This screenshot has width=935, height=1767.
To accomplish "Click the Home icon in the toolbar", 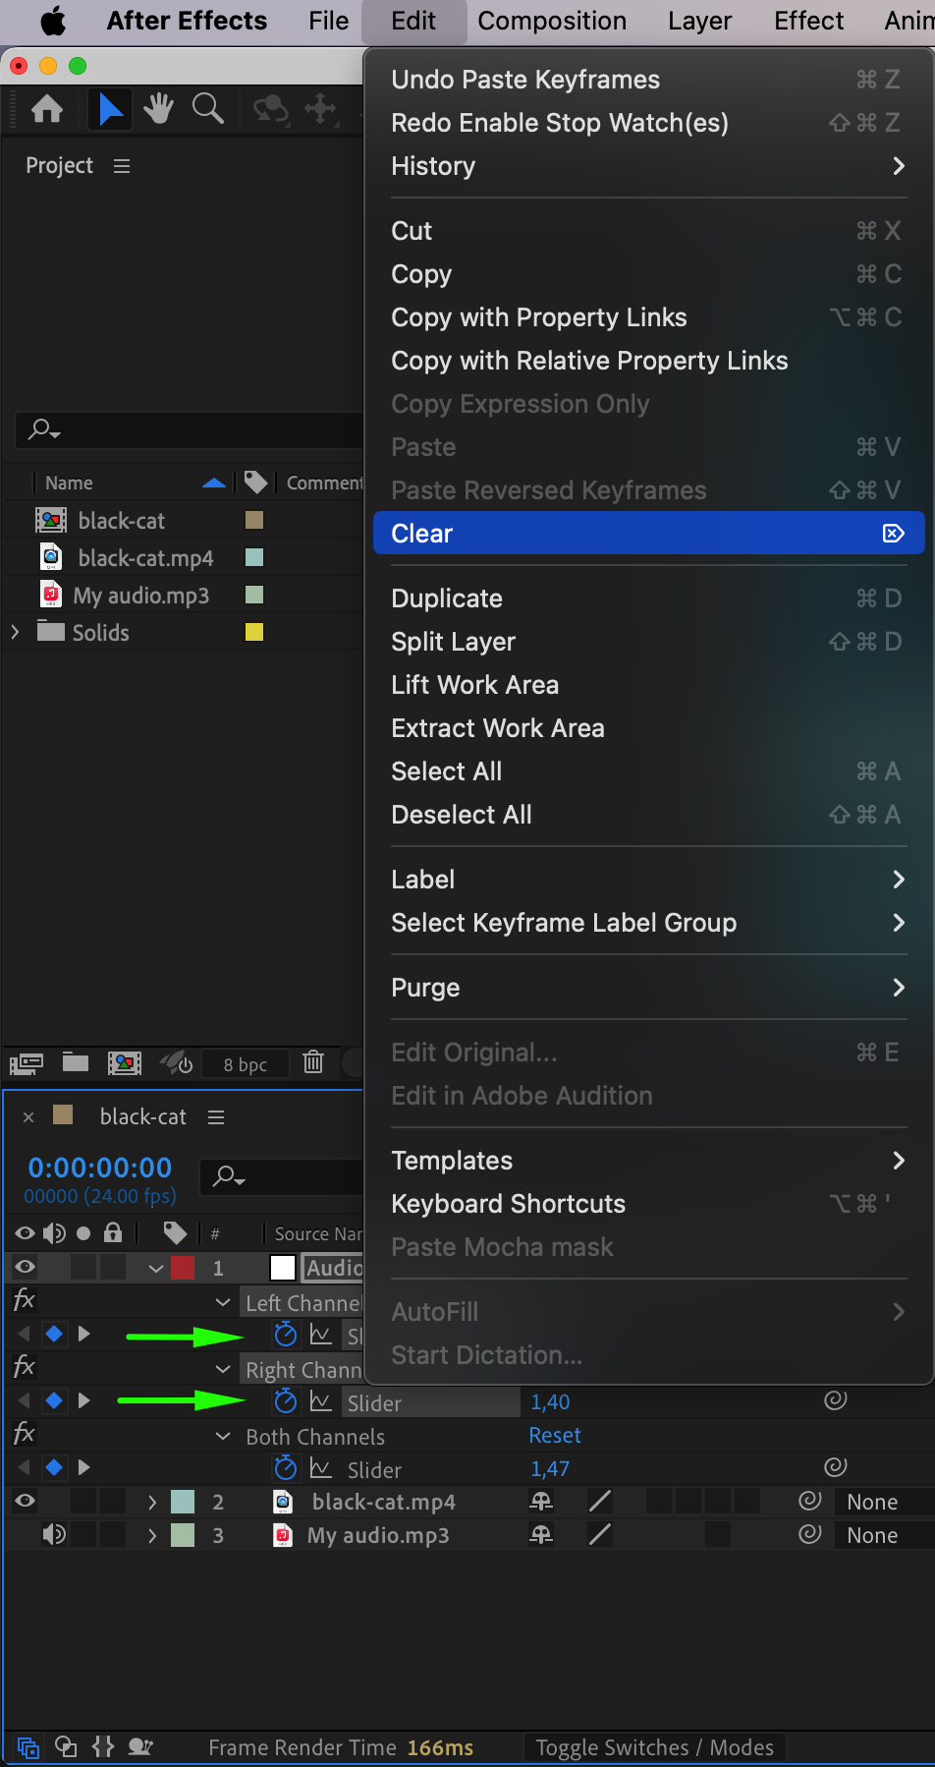I will pyautogui.click(x=47, y=109).
